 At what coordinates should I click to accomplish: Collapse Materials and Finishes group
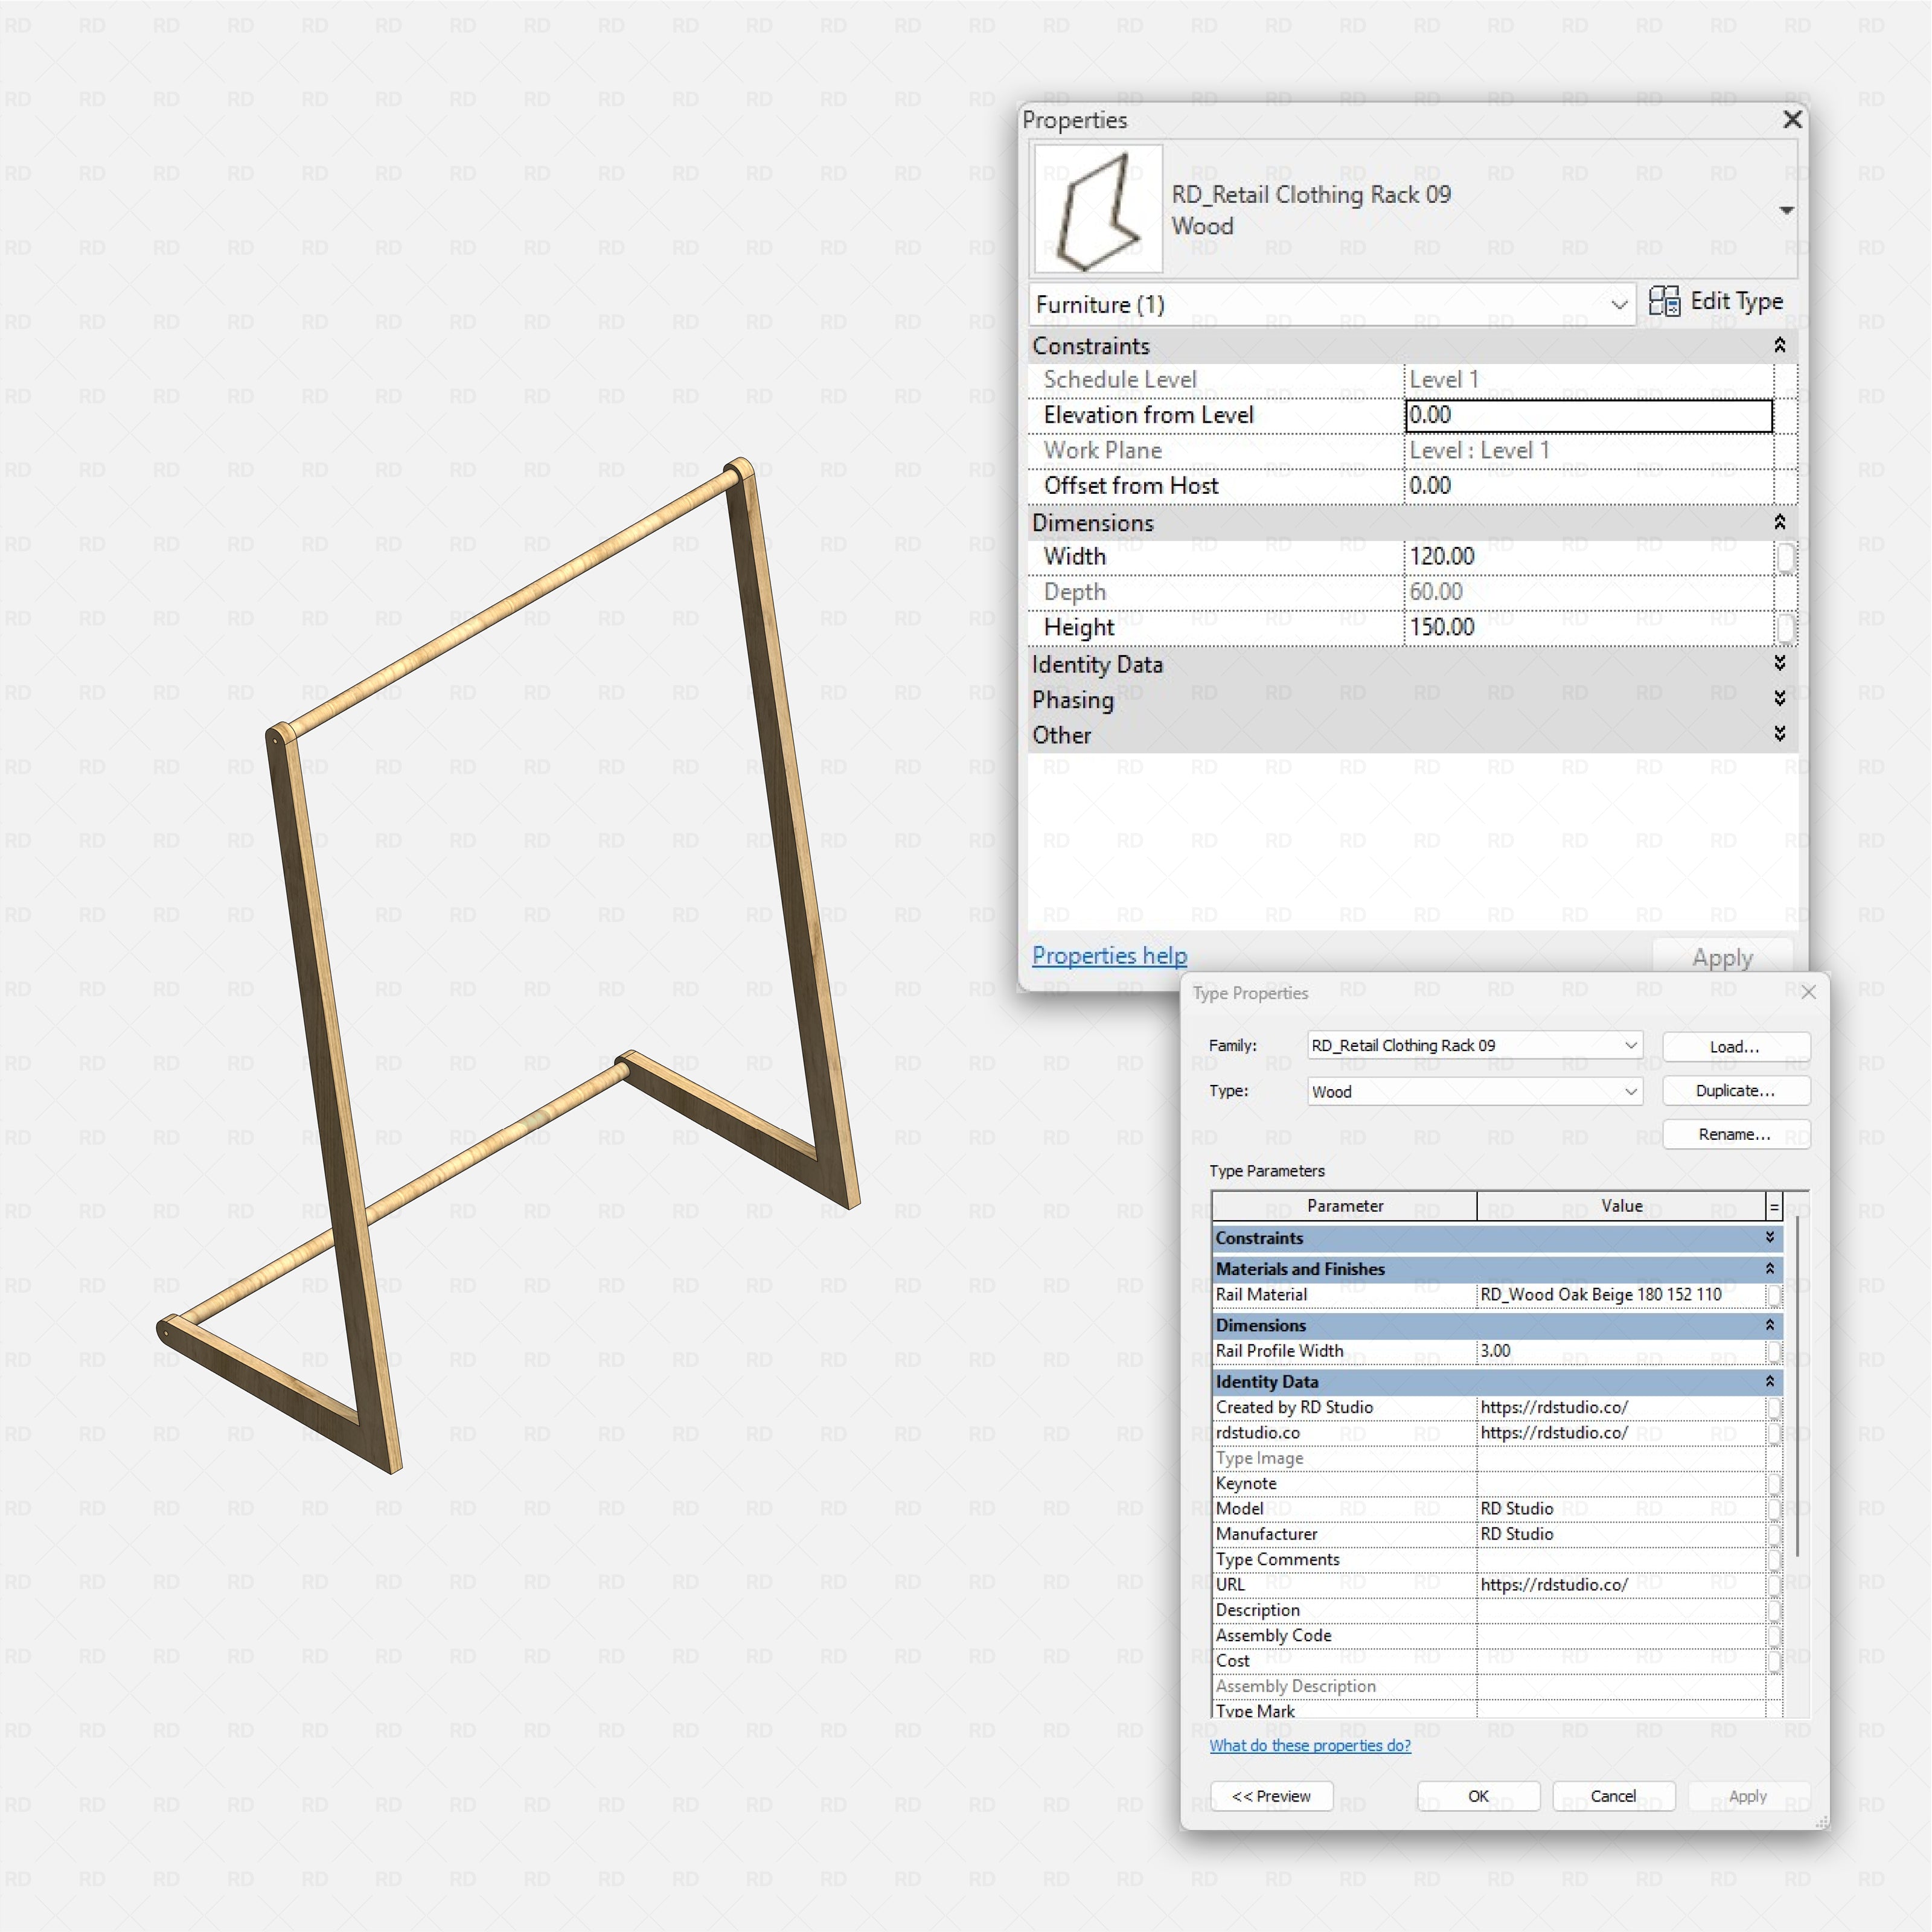pyautogui.click(x=1769, y=1269)
